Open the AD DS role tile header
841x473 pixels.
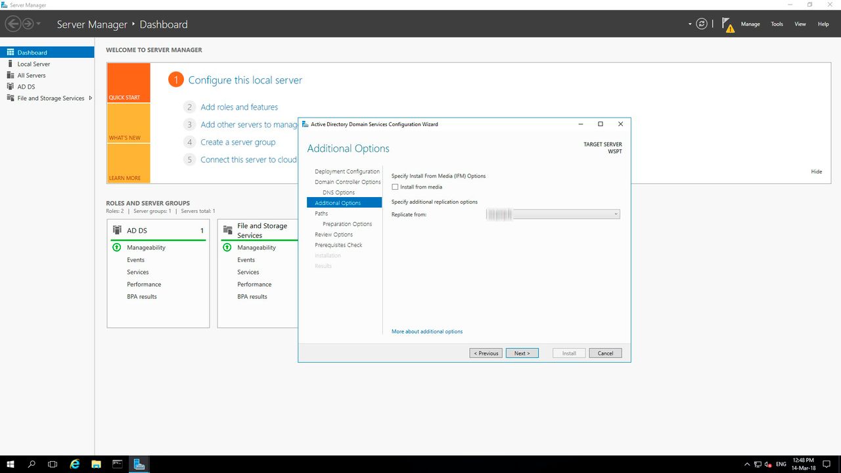[x=158, y=231]
